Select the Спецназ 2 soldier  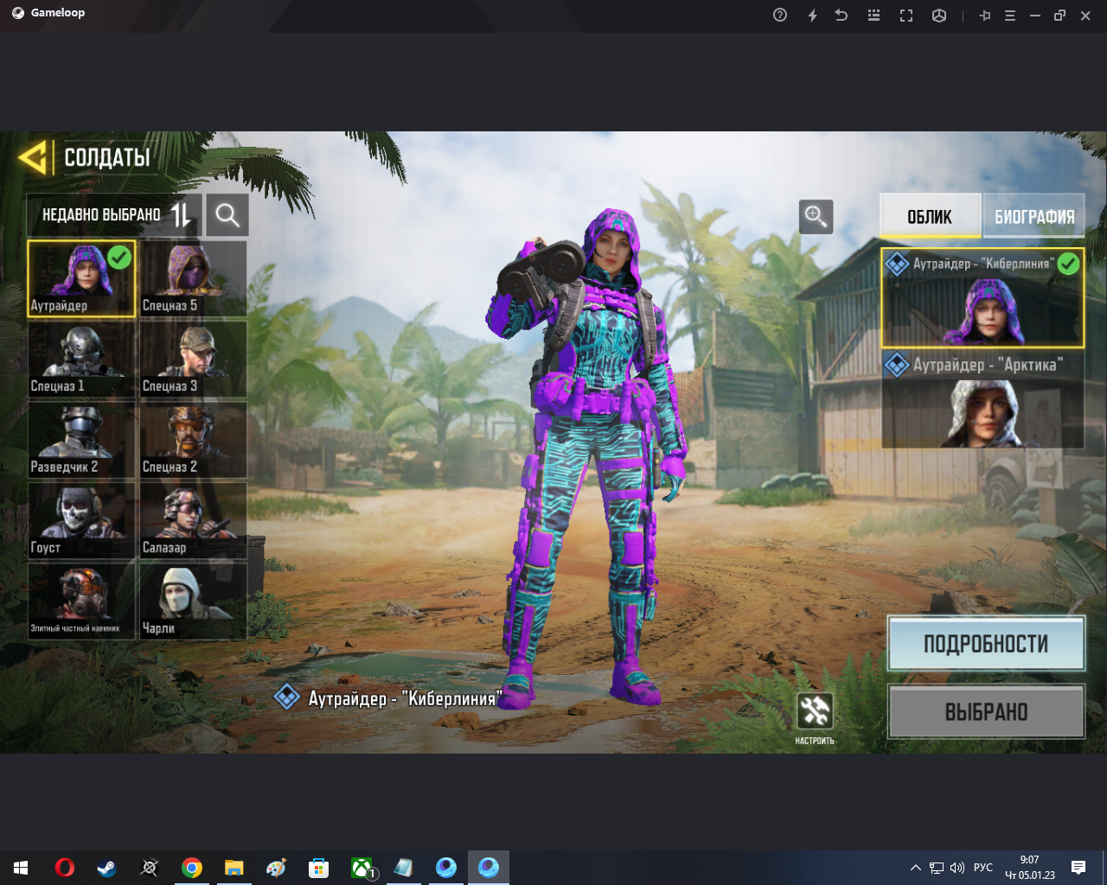194,439
